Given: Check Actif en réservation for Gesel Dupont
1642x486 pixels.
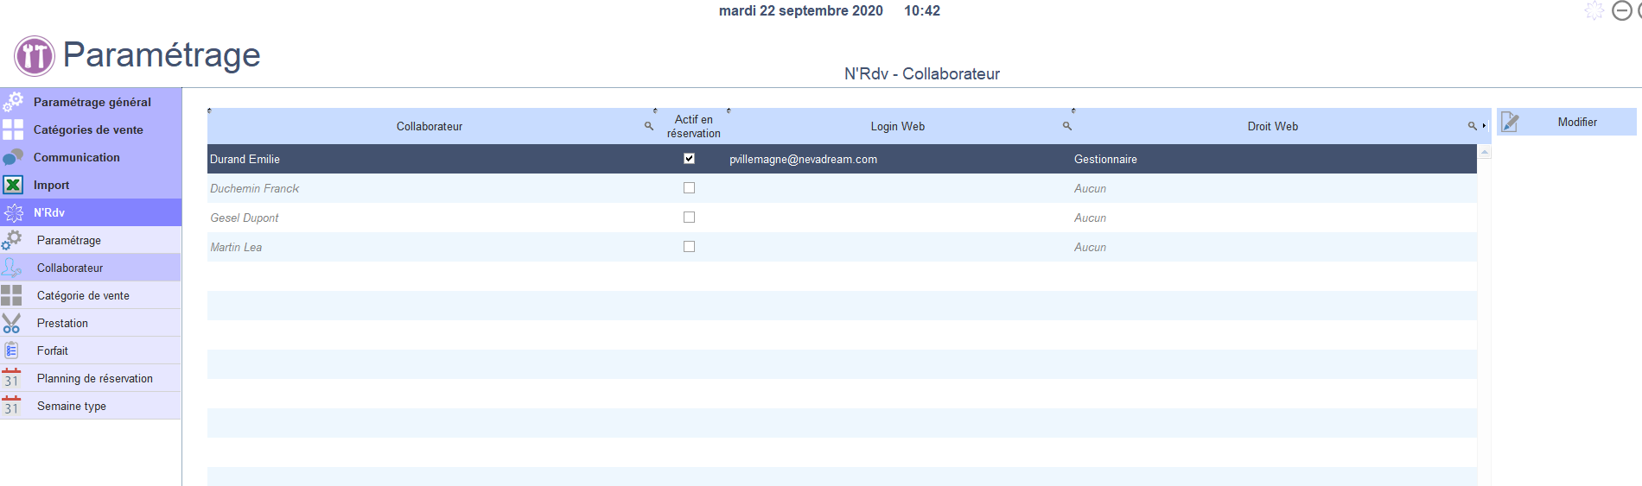Looking at the screenshot, I should (689, 217).
